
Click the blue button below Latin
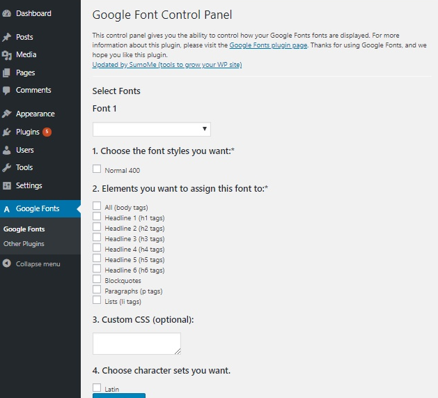tap(119, 395)
